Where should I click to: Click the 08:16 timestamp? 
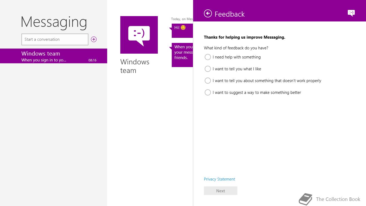click(x=92, y=60)
